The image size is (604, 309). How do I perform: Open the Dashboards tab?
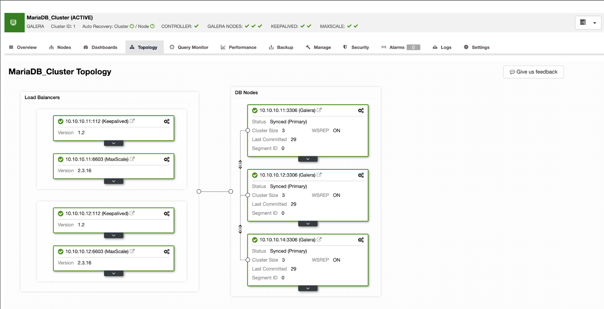pyautogui.click(x=100, y=47)
